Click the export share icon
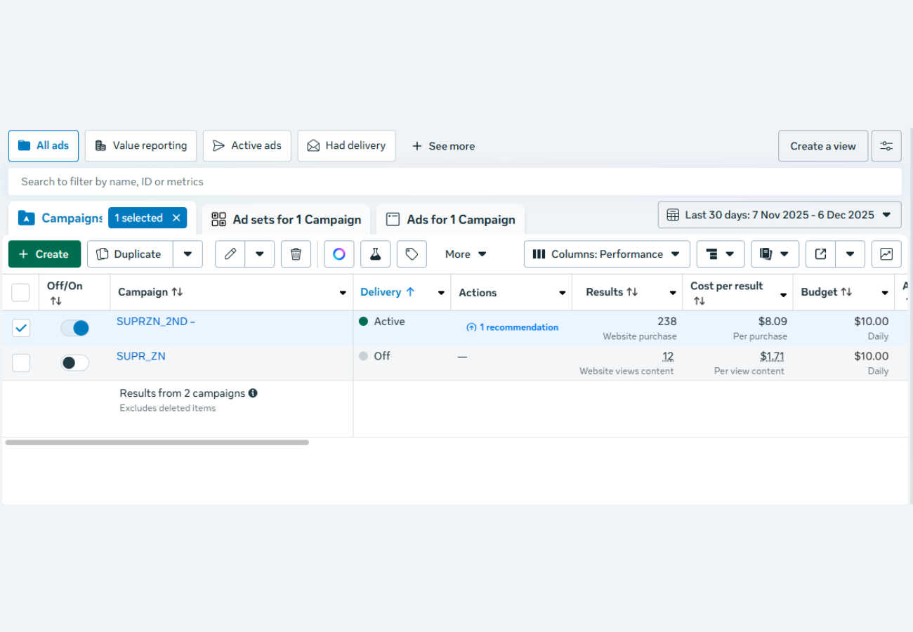This screenshot has height=632, width=913. click(820, 254)
